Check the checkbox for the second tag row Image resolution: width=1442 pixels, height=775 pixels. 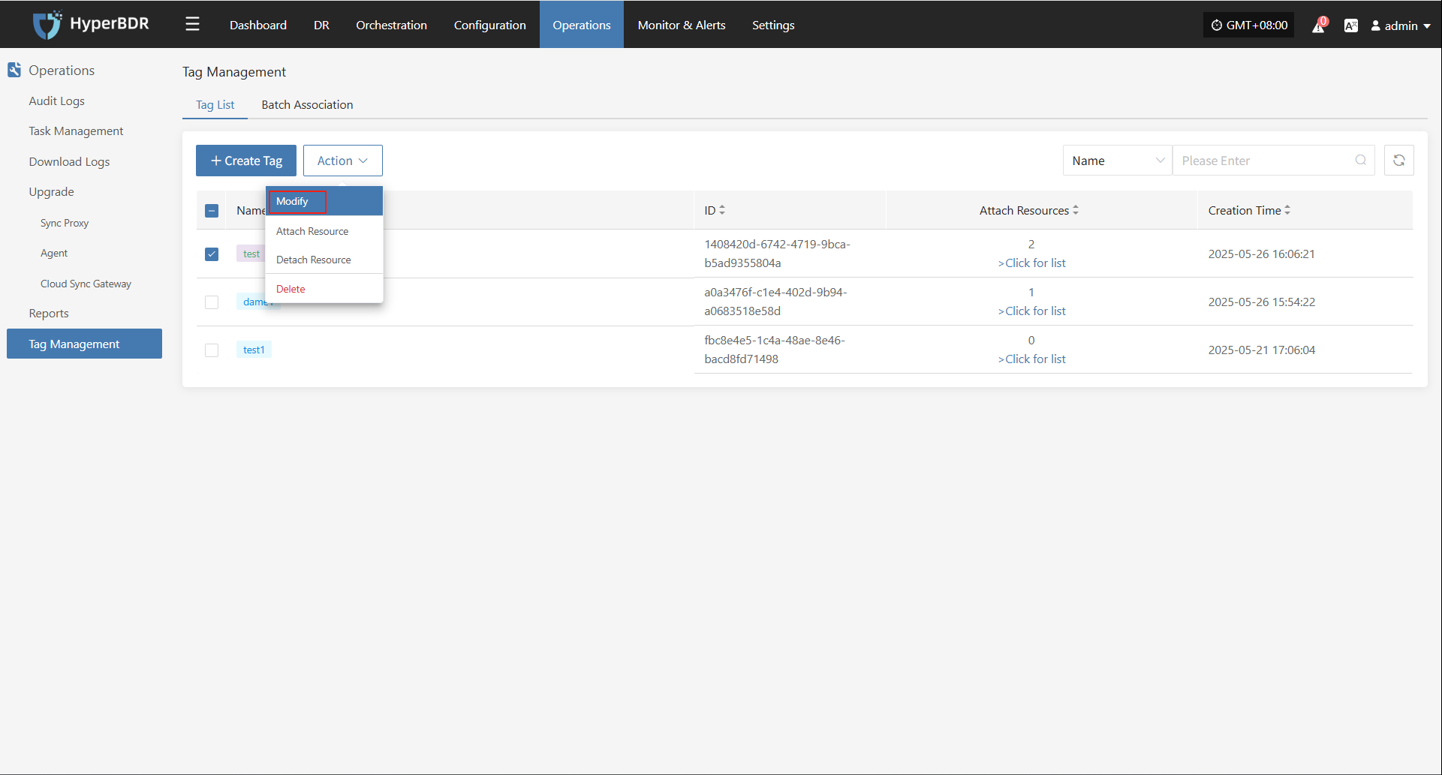pos(212,302)
